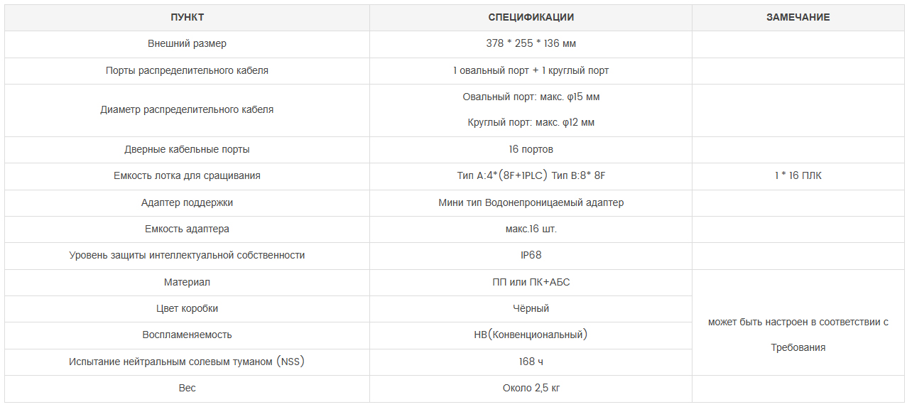907x407 pixels.
Task: Click the Круглый порт макс. φ12 мм text
Action: pos(531,122)
